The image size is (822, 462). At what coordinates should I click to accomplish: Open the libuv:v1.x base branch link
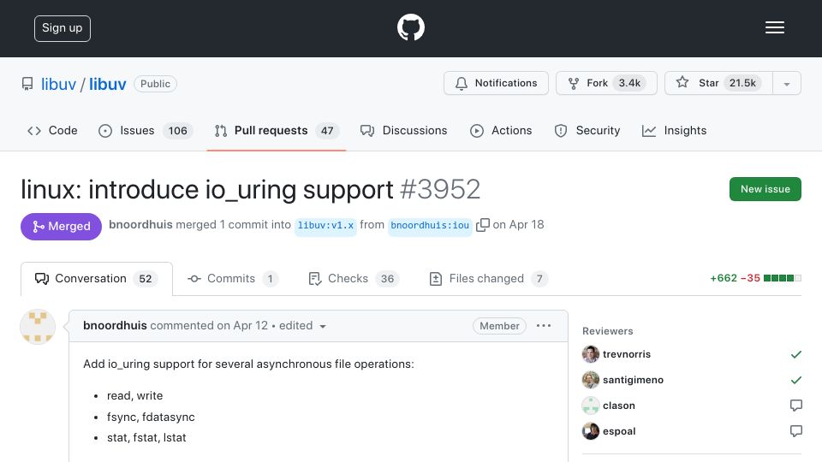click(325, 225)
